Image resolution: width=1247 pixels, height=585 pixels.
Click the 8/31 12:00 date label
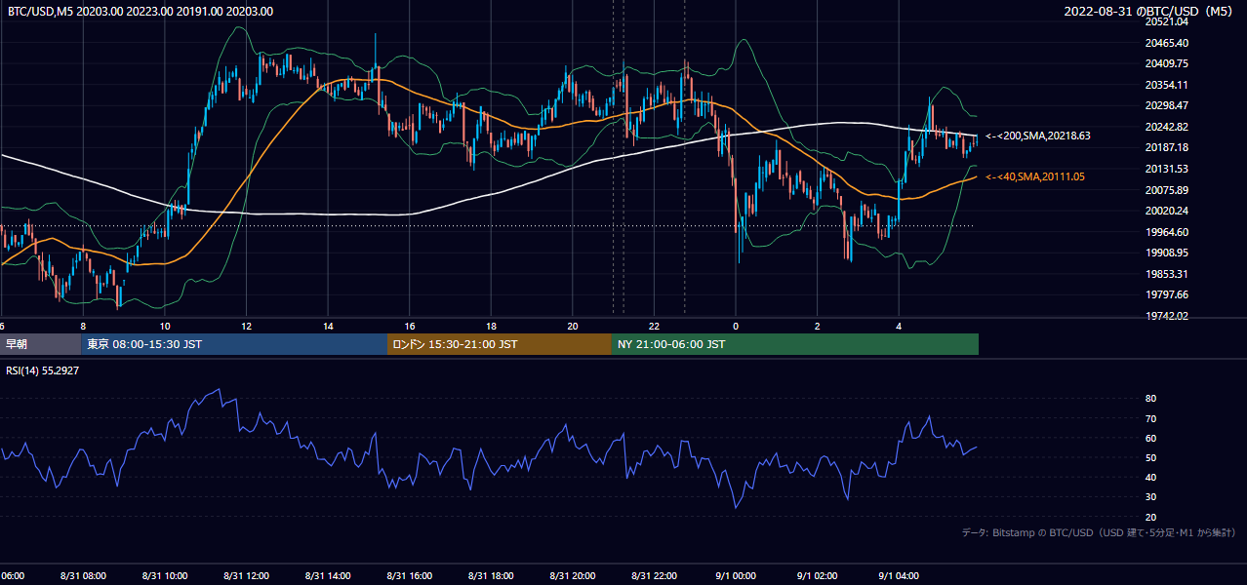tap(246, 576)
